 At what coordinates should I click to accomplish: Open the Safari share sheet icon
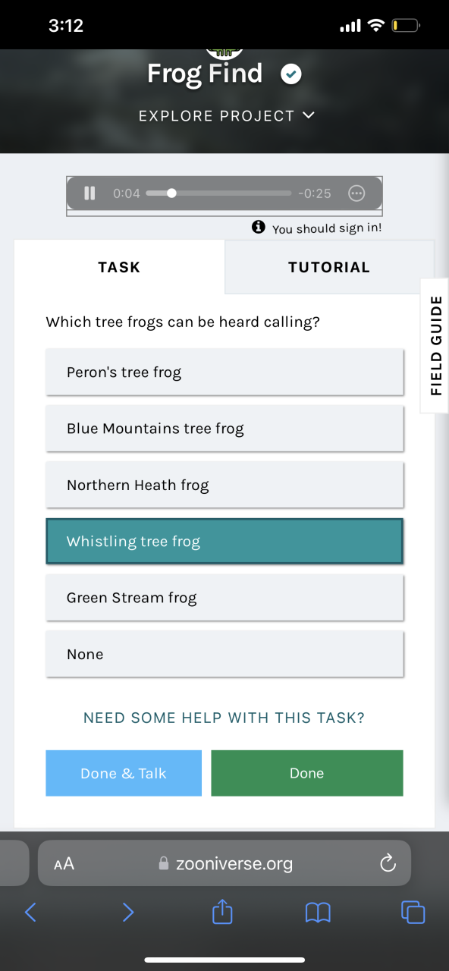point(221,911)
